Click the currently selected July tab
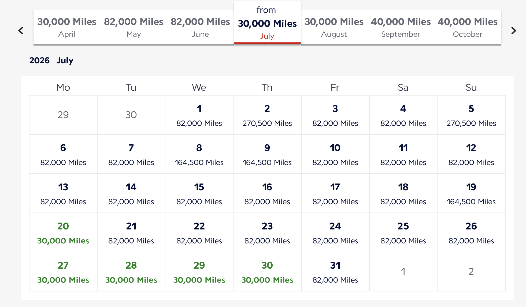The image size is (526, 307). click(x=267, y=23)
